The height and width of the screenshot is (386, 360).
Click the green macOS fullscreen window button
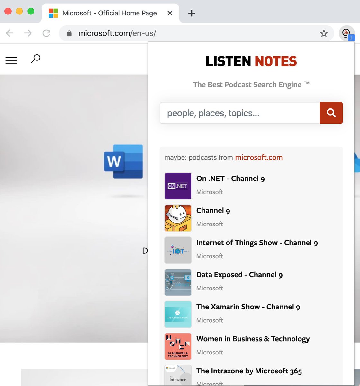[x=31, y=11]
